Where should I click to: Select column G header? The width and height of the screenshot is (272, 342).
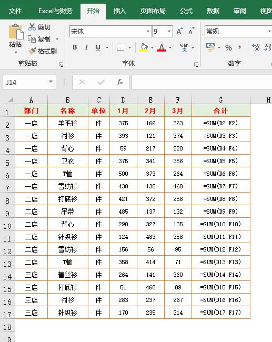tap(221, 100)
